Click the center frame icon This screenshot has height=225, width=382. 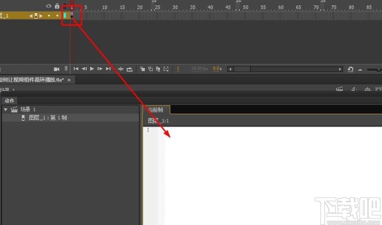click(121, 69)
